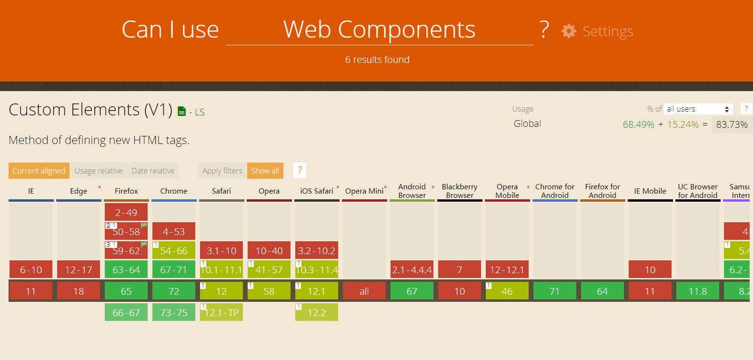Open the Settings gear icon
Image resolution: width=753 pixels, height=360 pixels.
[569, 31]
